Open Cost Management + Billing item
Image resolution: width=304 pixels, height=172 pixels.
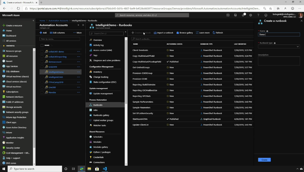(18, 153)
